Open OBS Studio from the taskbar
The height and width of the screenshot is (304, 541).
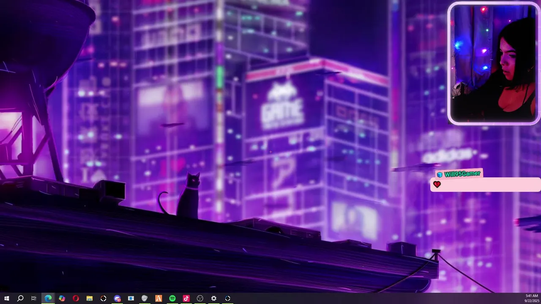(200, 299)
